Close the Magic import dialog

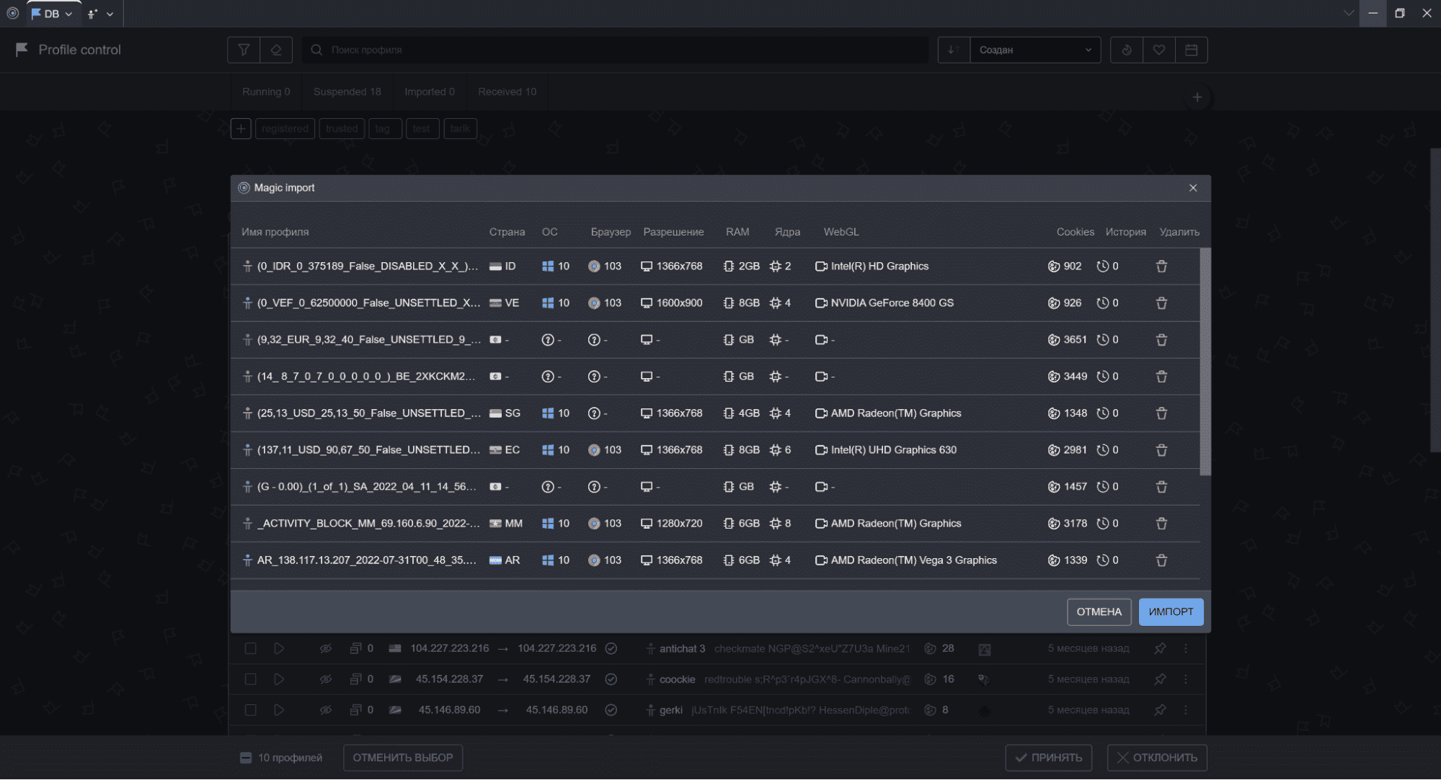[x=1193, y=188]
